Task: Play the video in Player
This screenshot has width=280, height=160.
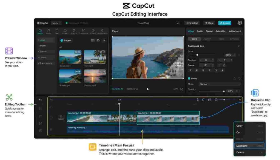Action: 148,89
